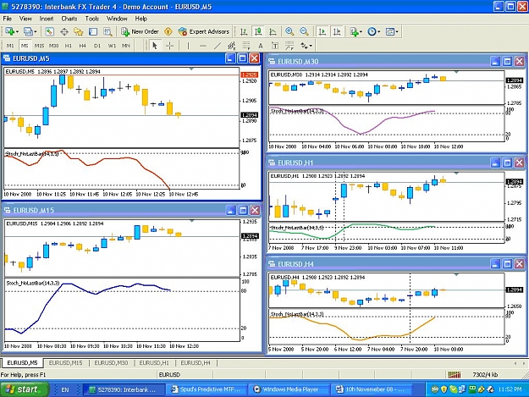Expand the Arrows objects dropdown
This screenshot has height=397, width=529.
click(311, 46)
